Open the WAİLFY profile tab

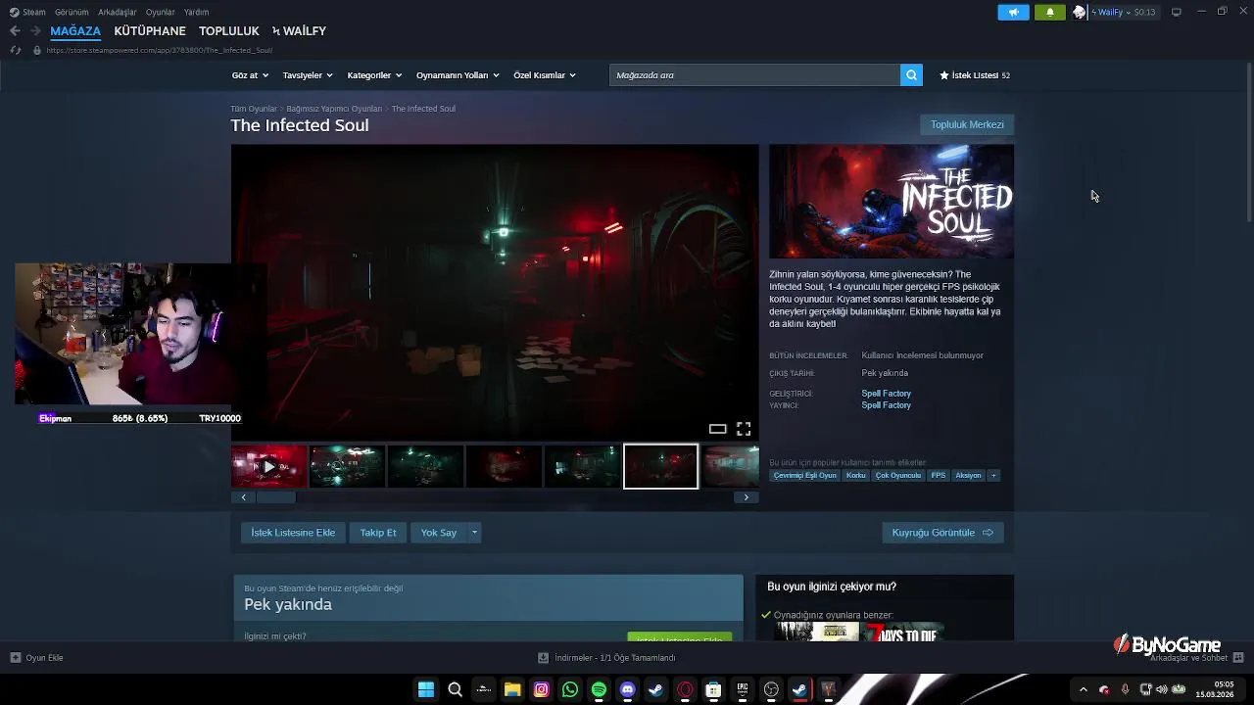click(x=300, y=31)
